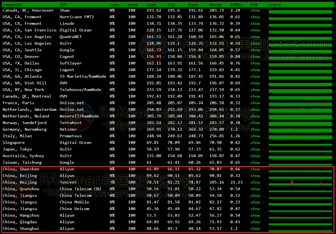Image resolution: width=336 pixels, height=234 pixels.
Task: Show MTR for New York Telehouse/RamNode
Action: tap(255, 90)
